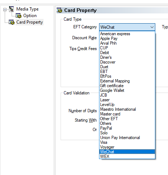Screen dimensions: 168x175
Task: Choose Gift certificate from the list
Action: pos(127,86)
